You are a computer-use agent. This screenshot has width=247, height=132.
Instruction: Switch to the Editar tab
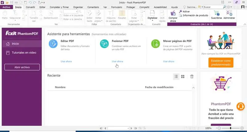tap(42, 7)
